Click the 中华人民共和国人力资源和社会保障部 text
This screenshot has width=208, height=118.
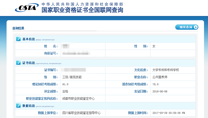pyautogui.click(x=82, y=4)
